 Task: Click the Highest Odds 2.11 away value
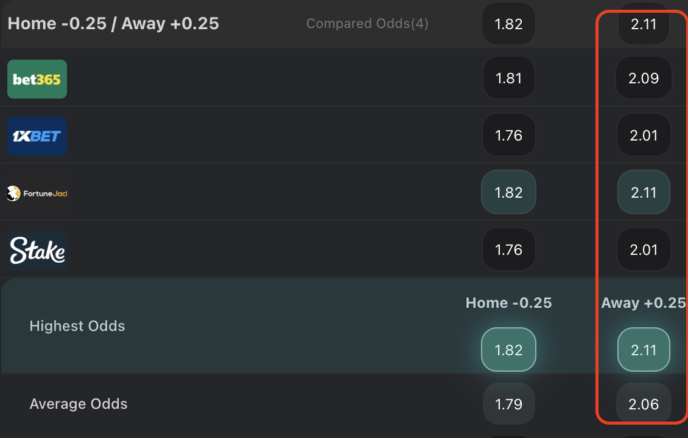pyautogui.click(x=644, y=349)
